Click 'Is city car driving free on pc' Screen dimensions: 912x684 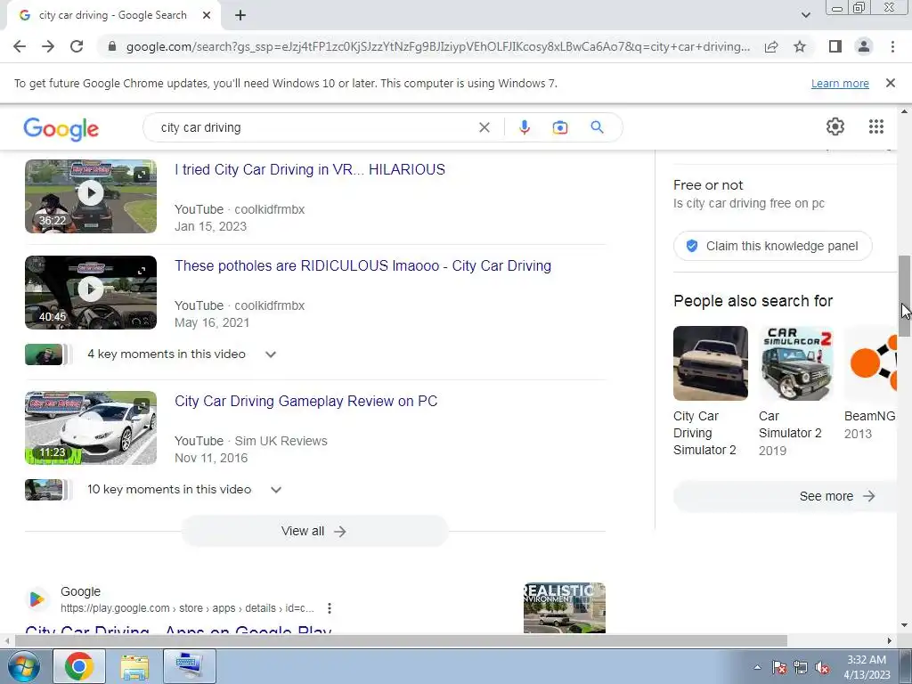pyautogui.click(x=748, y=204)
